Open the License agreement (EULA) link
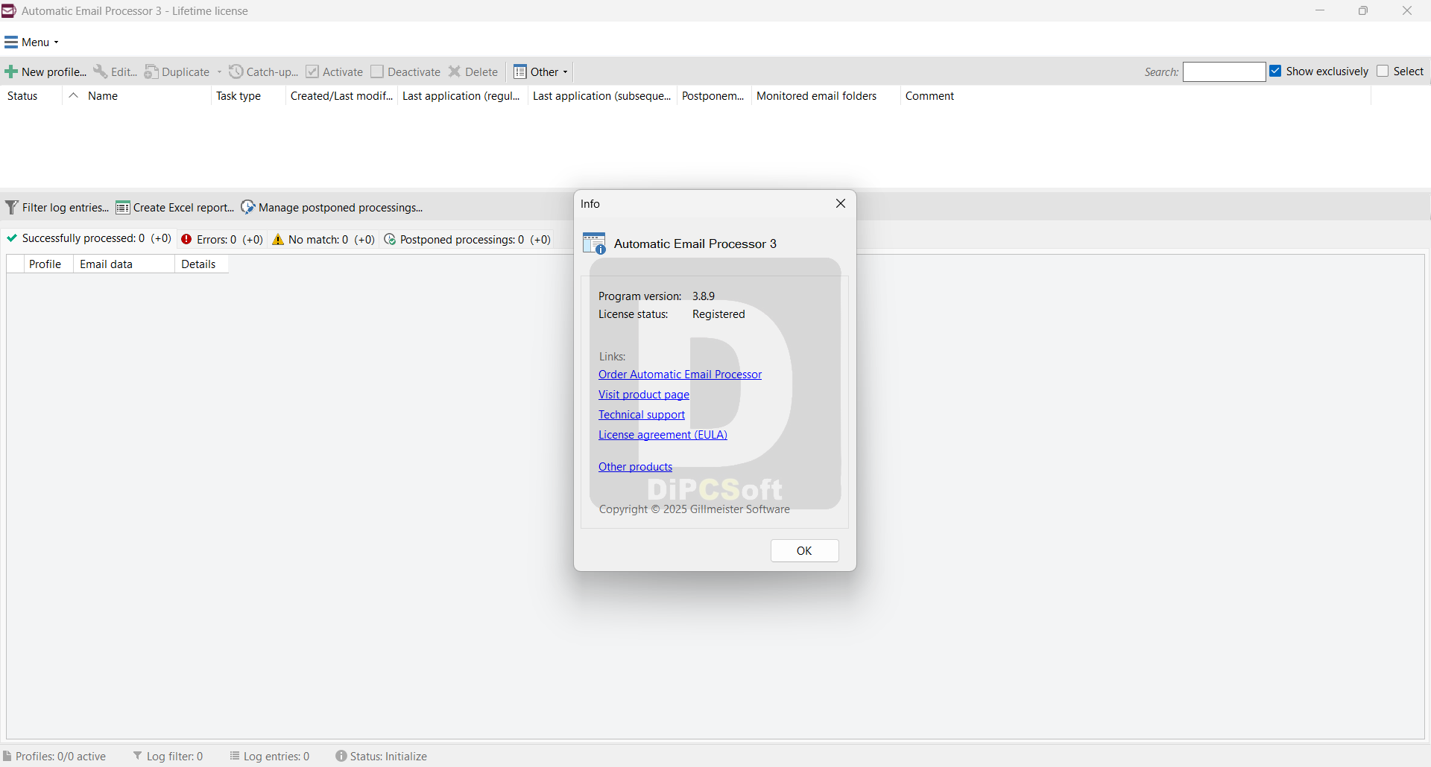This screenshot has height=767, width=1431. tap(663, 435)
